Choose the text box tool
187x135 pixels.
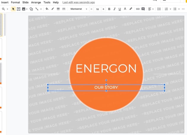(x=18, y=9)
